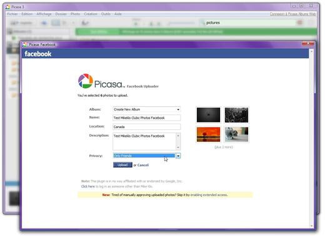Clear the search with the red icon
The width and height of the screenshot is (325, 236).
300,22
